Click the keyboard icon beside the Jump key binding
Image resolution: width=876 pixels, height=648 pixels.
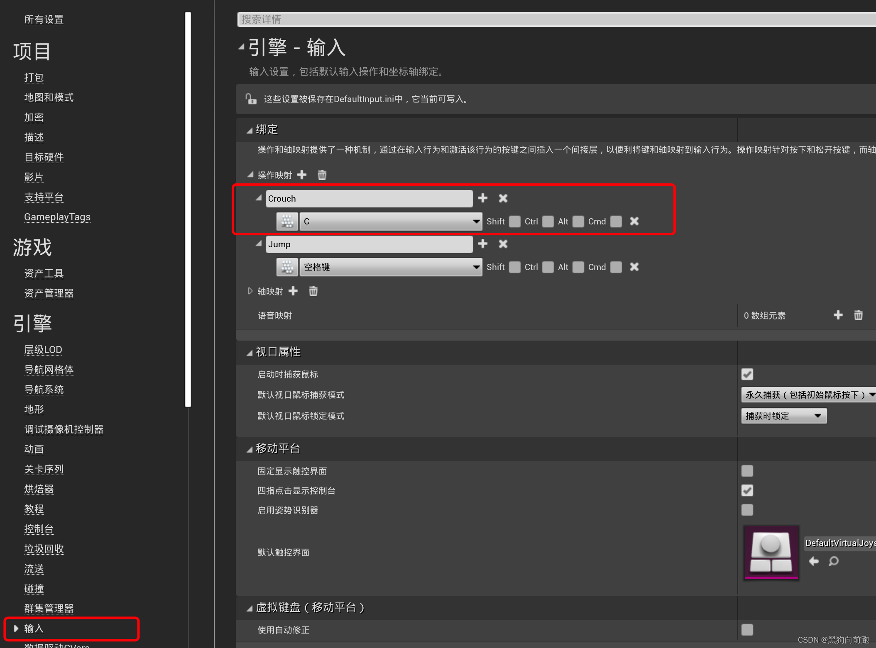click(x=287, y=267)
